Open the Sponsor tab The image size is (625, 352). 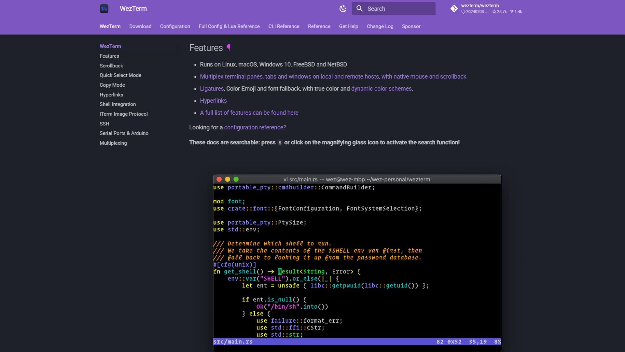coord(411,26)
